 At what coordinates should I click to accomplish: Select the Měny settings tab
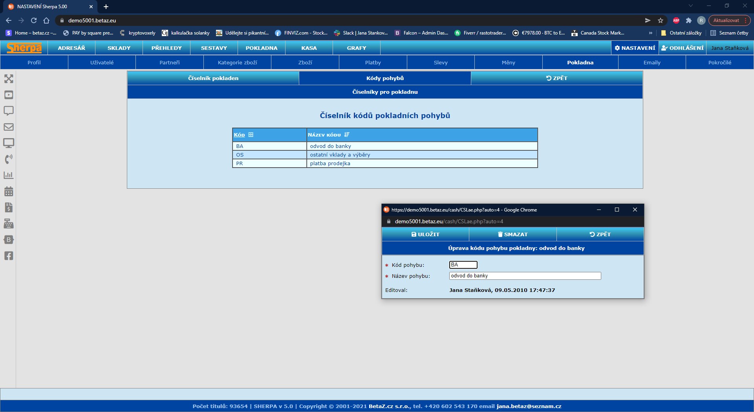pos(508,62)
